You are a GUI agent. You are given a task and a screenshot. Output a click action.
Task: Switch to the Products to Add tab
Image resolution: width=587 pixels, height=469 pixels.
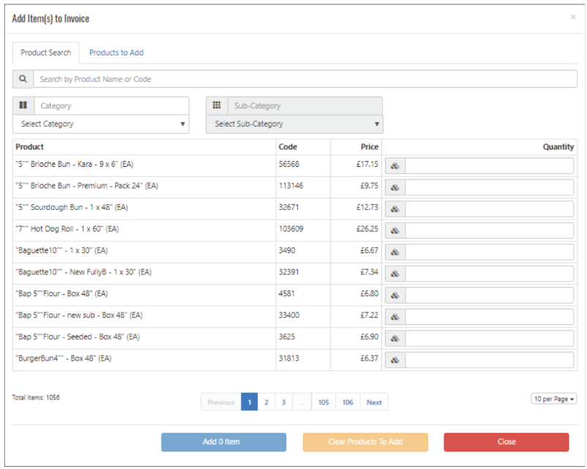click(x=116, y=53)
